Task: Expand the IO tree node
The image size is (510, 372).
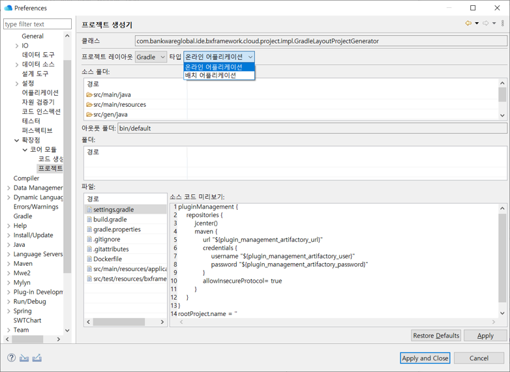Action: pos(16,46)
